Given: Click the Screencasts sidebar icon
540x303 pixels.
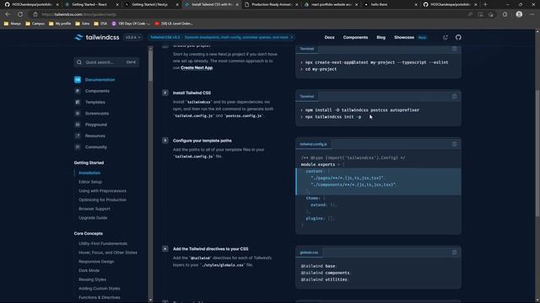Looking at the screenshot, I should (x=78, y=114).
